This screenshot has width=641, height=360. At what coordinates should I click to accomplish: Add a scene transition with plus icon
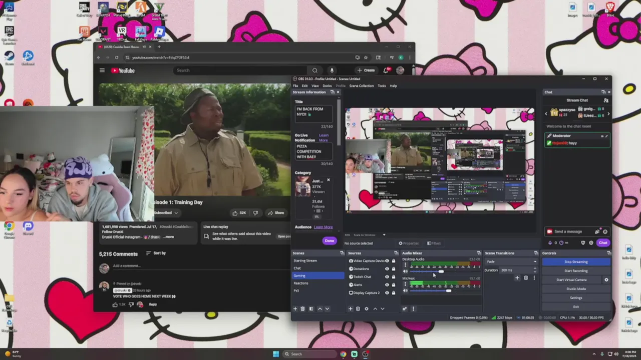click(x=517, y=277)
